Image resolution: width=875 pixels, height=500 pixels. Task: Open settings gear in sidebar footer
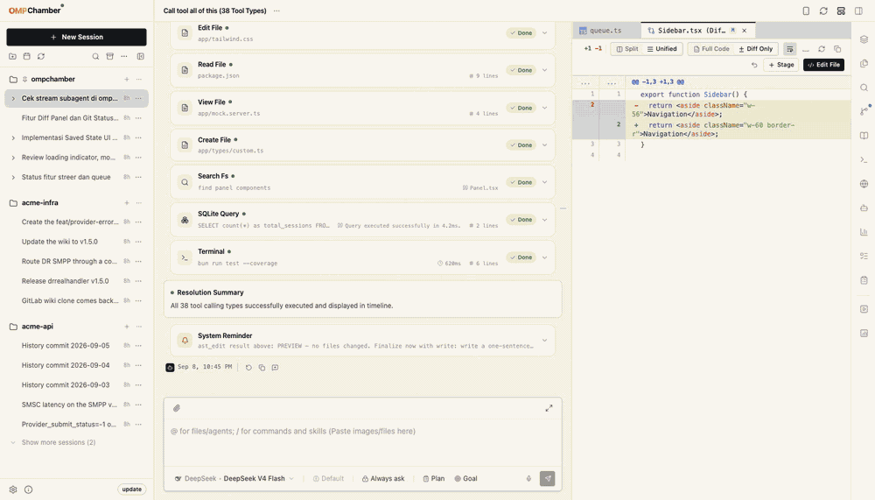pos(13,489)
